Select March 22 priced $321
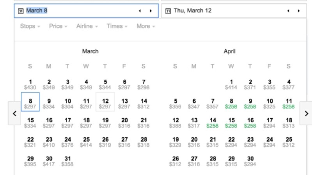This screenshot has width=312, height=175. tap(30, 142)
